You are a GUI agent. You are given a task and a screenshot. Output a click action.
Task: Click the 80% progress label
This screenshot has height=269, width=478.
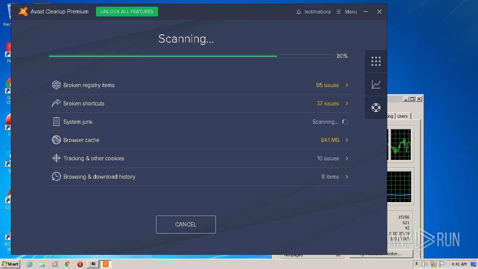(342, 56)
